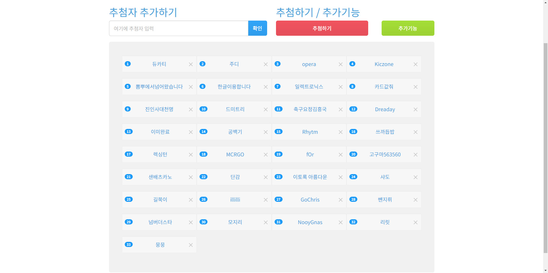Focus the 여기에 추첨자 입력 text field
This screenshot has height=273, width=548.
(178, 28)
